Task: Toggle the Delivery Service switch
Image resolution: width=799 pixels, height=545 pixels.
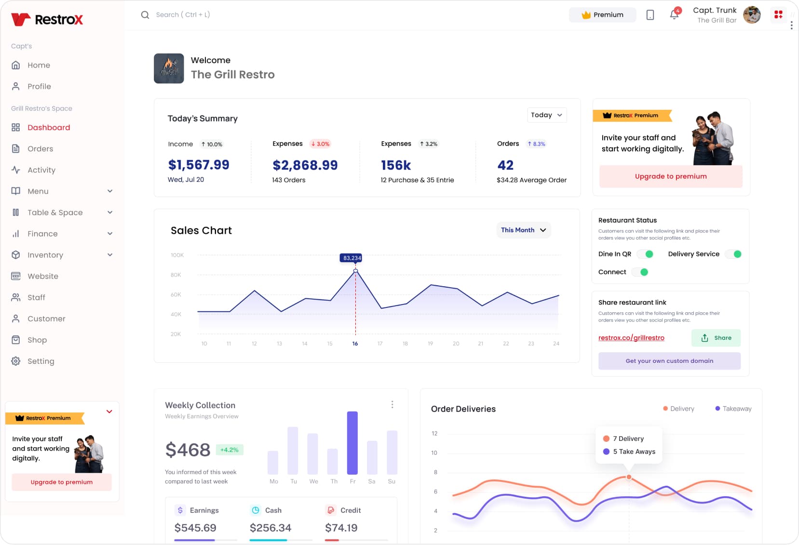Action: click(x=733, y=254)
